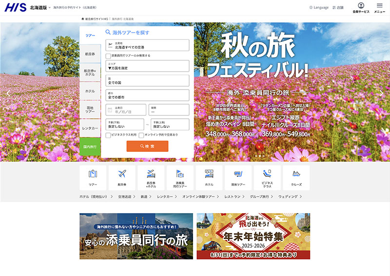Tick the オンライン予約で空席あり checkbox

(141, 135)
